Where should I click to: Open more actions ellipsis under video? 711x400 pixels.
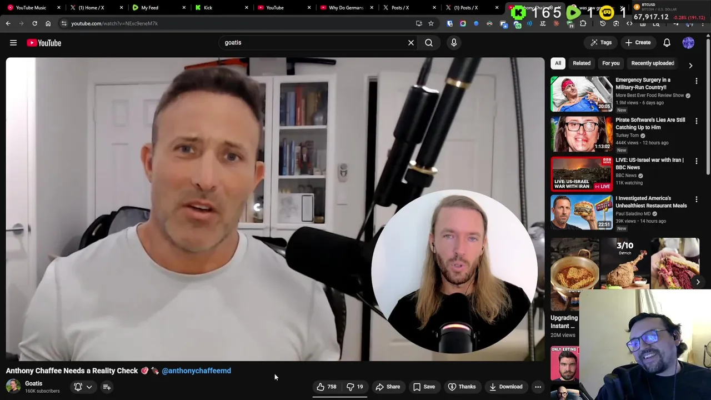[538, 387]
